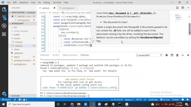The height and width of the screenshot is (107, 191).
Task: Click the master branch indicator
Action: pyautogui.click(x=7, y=100)
